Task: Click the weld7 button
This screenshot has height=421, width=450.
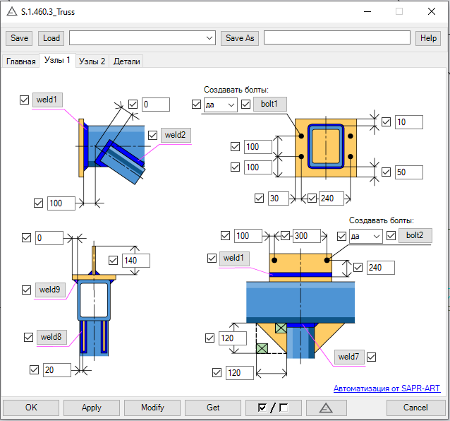Action: (x=348, y=356)
